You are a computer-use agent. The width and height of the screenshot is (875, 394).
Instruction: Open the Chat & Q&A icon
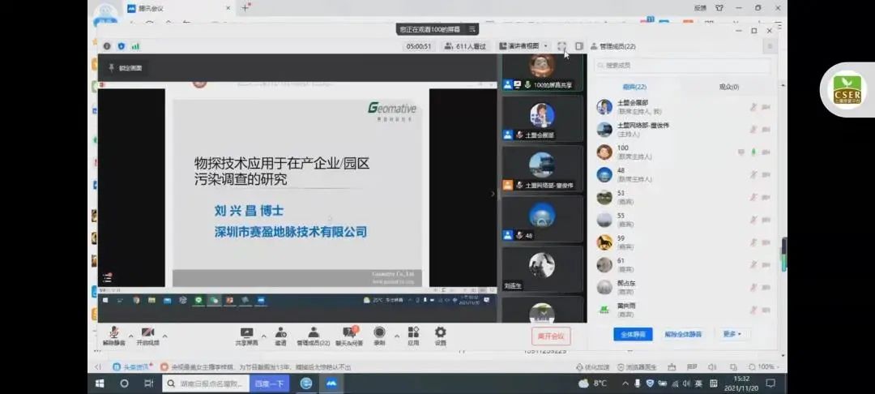[349, 332]
